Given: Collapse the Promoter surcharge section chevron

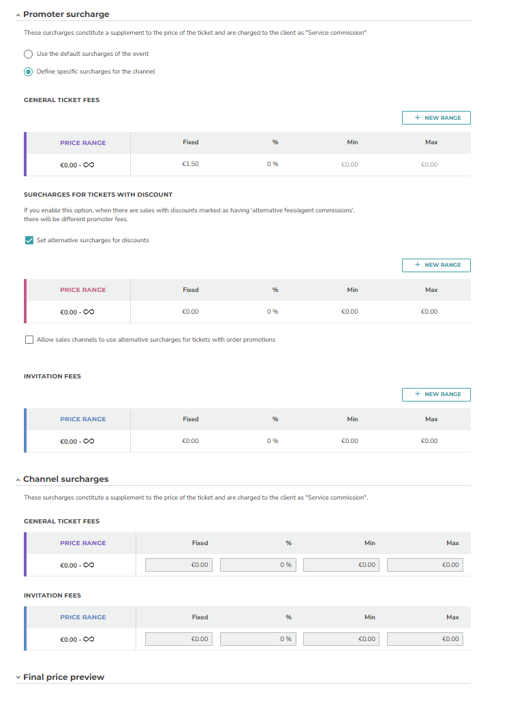Looking at the screenshot, I should coord(18,15).
